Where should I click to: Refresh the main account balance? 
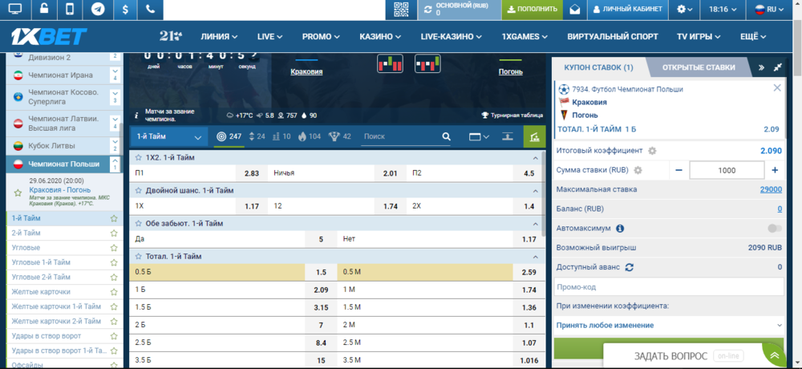click(427, 9)
